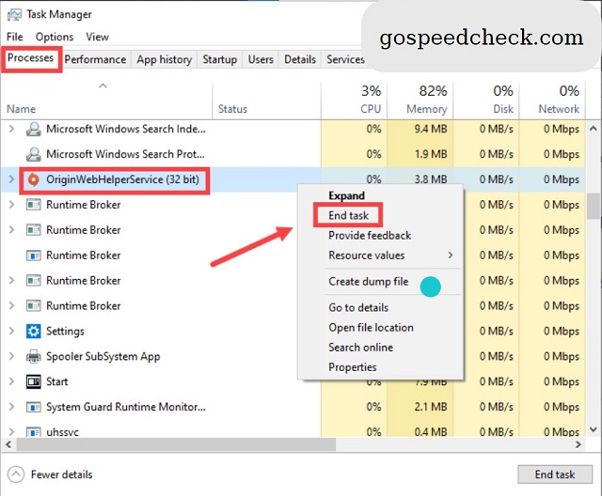
Task: Click the horizontal scrollbar left arrow
Action: click(8, 444)
